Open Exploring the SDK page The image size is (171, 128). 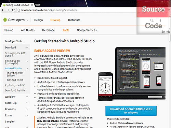15,85
